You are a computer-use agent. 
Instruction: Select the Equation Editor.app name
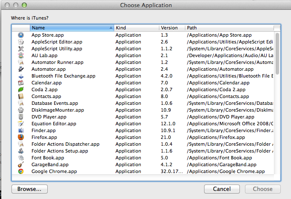tap(54, 124)
